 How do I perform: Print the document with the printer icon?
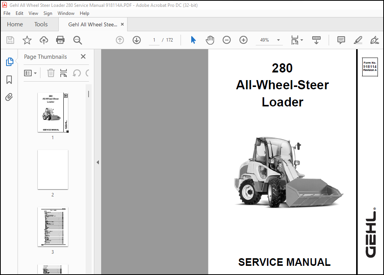tap(60, 40)
